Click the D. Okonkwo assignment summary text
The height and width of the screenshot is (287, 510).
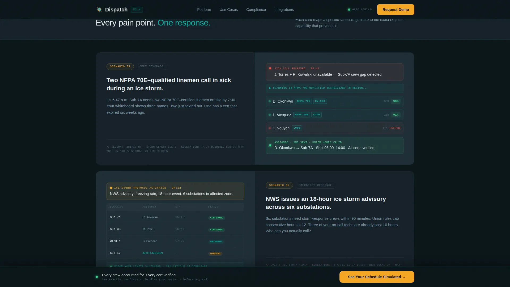click(x=324, y=148)
